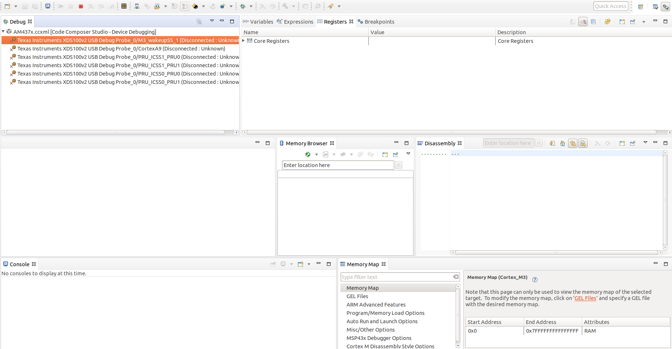Image resolution: width=672 pixels, height=349 pixels.
Task: Click the Load Program icon
Action: point(157,6)
